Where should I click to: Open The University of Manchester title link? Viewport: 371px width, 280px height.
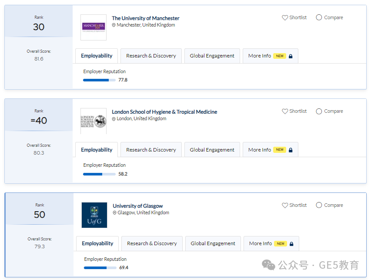point(146,18)
